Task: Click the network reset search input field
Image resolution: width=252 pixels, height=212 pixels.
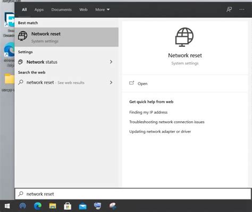Action: pos(133,194)
